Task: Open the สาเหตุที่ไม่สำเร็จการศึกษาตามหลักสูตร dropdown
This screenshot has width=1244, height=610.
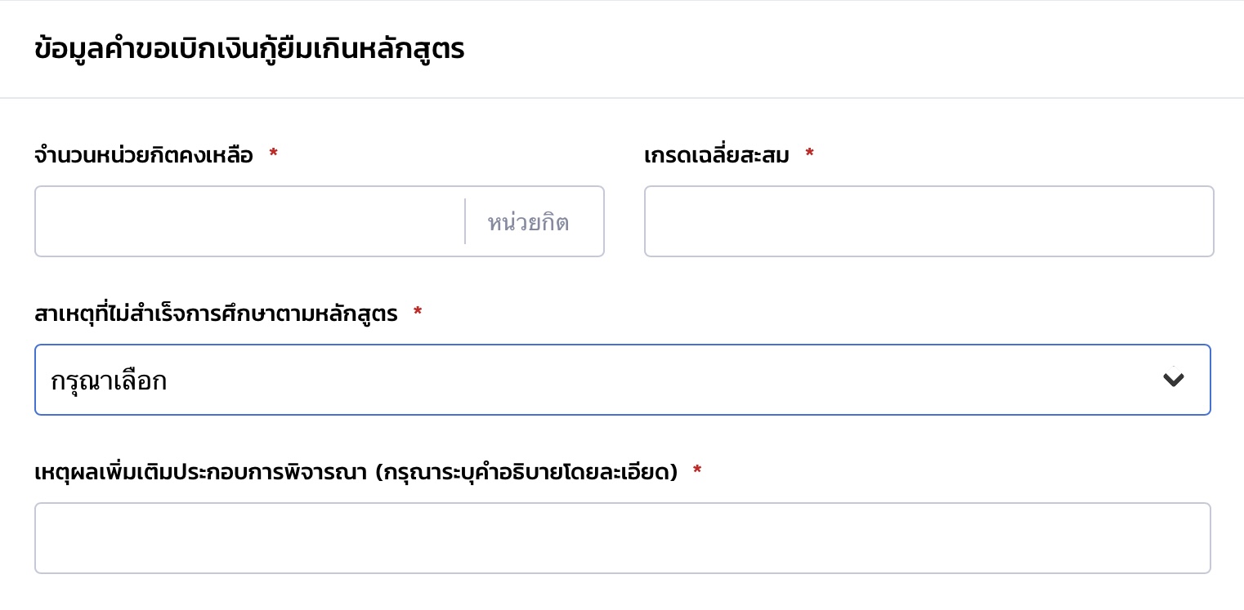Action: 621,380
